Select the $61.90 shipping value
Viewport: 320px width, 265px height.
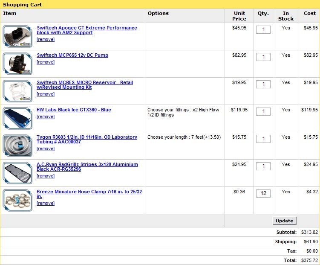tap(311, 242)
